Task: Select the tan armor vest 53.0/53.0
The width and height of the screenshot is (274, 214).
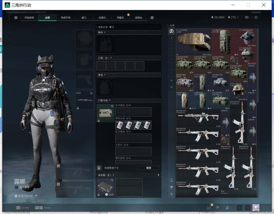Action: pyautogui.click(x=194, y=42)
